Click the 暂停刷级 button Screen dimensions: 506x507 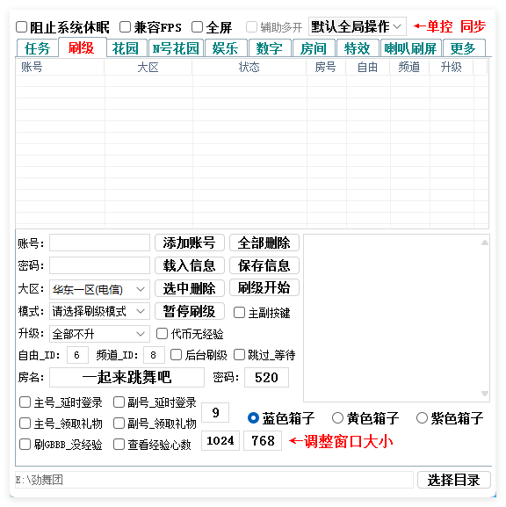(x=190, y=311)
